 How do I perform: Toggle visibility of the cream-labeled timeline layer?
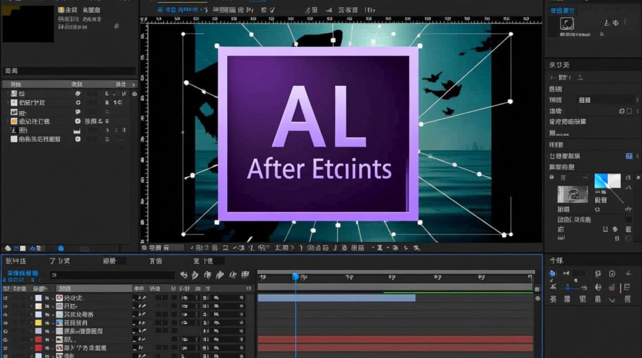coord(6,306)
